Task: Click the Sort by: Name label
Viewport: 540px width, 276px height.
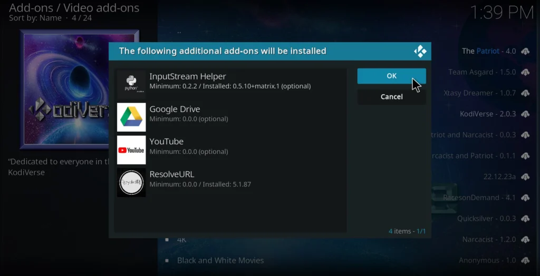Action: pyautogui.click(x=35, y=18)
